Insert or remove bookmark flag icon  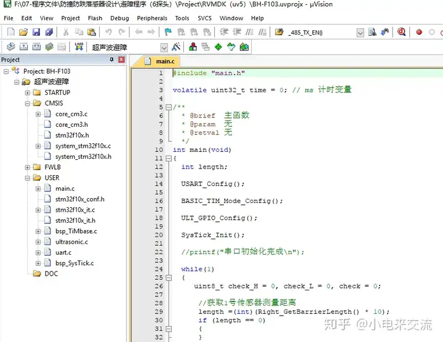[x=168, y=32]
